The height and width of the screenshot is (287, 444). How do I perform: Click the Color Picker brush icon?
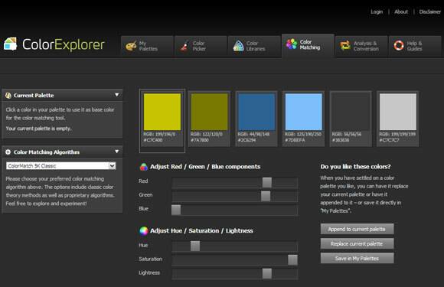pyautogui.click(x=184, y=46)
